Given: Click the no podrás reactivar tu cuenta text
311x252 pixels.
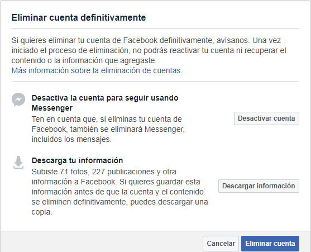Looking at the screenshot, I should pyautogui.click(x=183, y=50).
